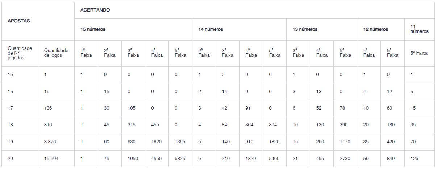The width and height of the screenshot is (437, 169).
Task: Click the 1ª Faixa column header
Action: 86,53
